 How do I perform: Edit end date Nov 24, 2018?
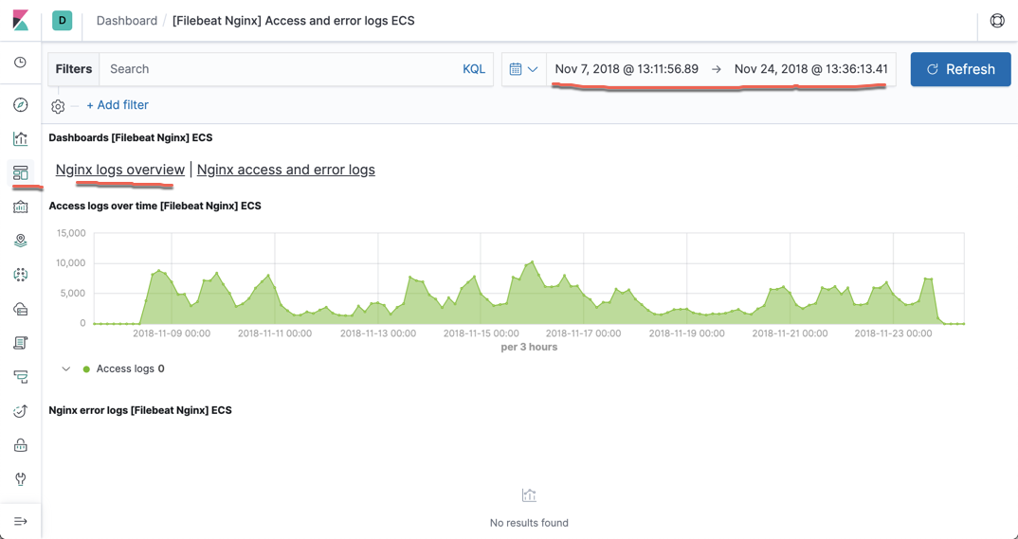coord(811,69)
